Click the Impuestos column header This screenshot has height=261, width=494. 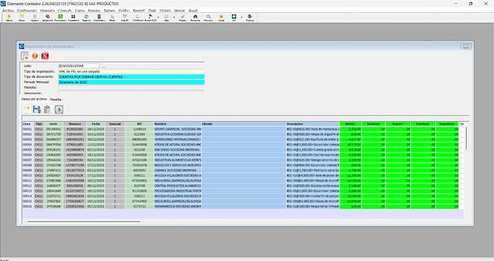coord(447,124)
